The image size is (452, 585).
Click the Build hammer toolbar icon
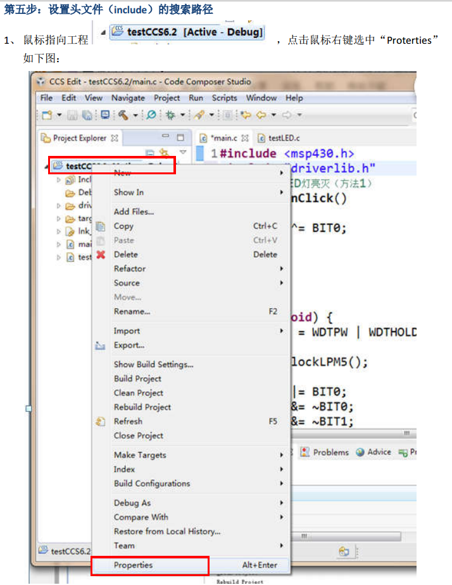point(123,115)
